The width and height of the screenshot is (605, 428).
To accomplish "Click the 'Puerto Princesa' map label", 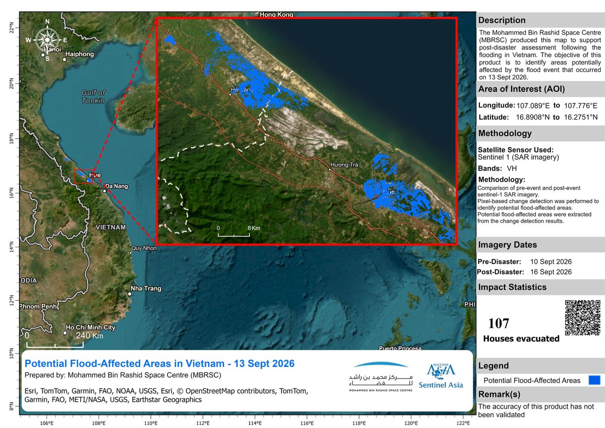I will [400, 348].
